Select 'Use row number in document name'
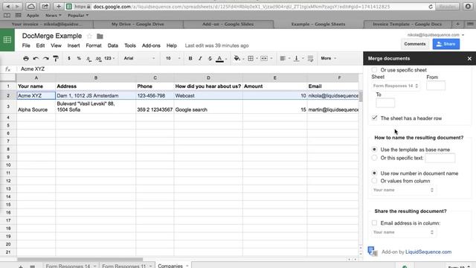 374,173
